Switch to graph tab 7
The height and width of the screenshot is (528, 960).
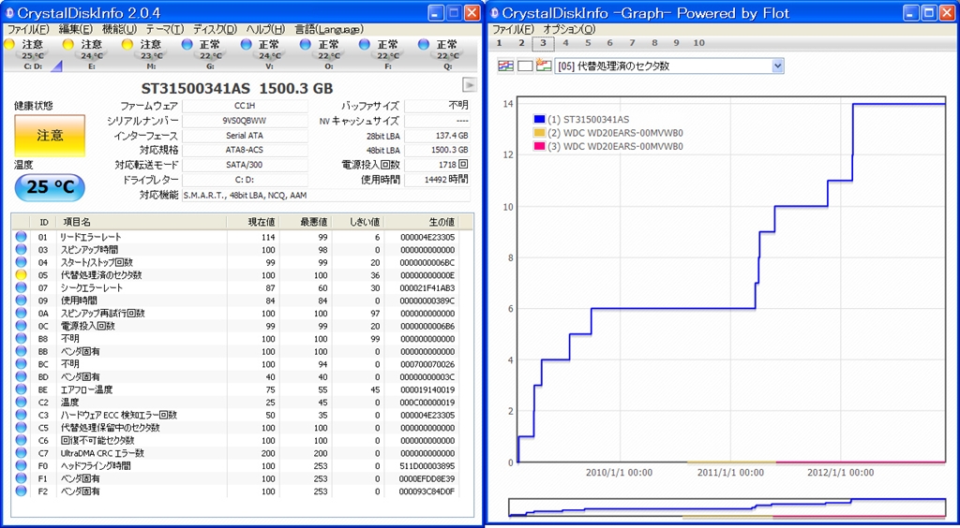(x=632, y=43)
